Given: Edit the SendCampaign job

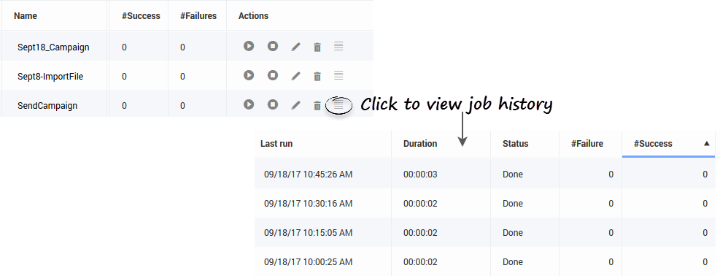Looking at the screenshot, I should click(295, 106).
